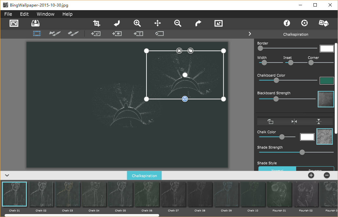
Task: Select the Crop tool in toolbar
Action: [96, 23]
